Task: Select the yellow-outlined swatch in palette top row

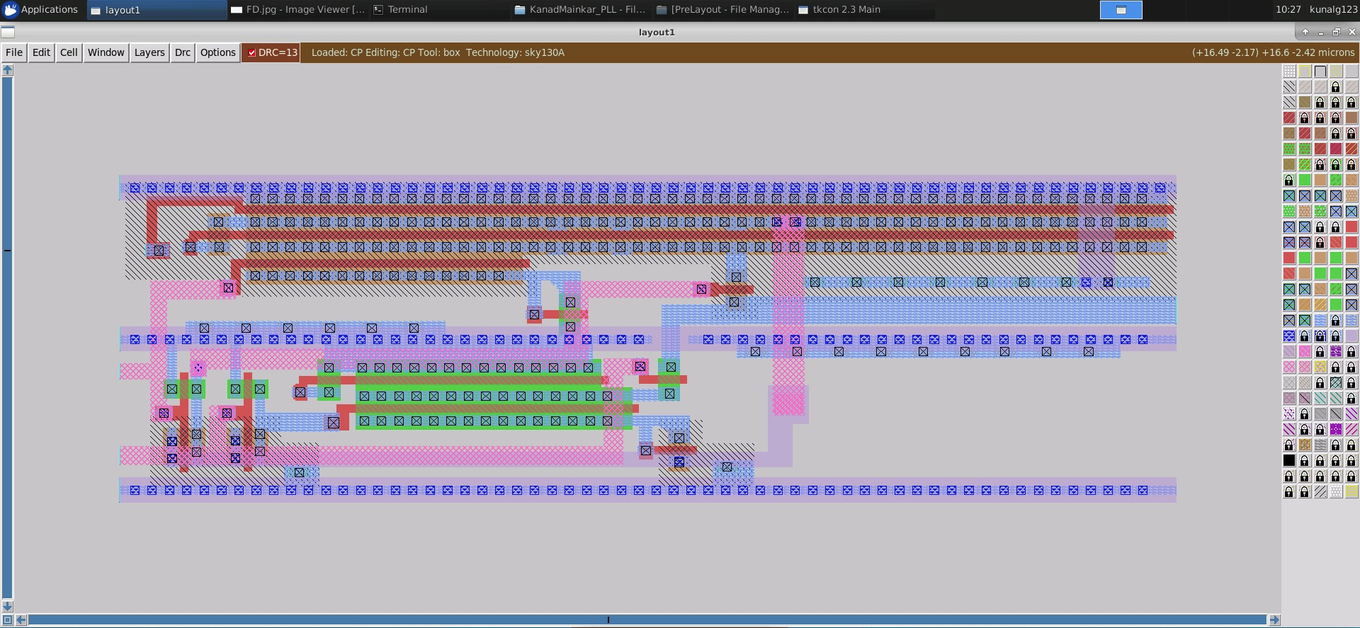Action: (x=1305, y=71)
